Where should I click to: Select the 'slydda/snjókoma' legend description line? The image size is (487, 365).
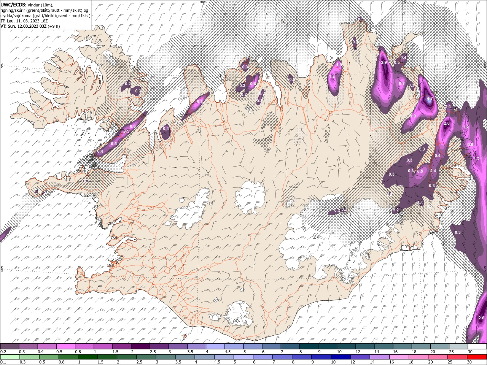pos(45,16)
